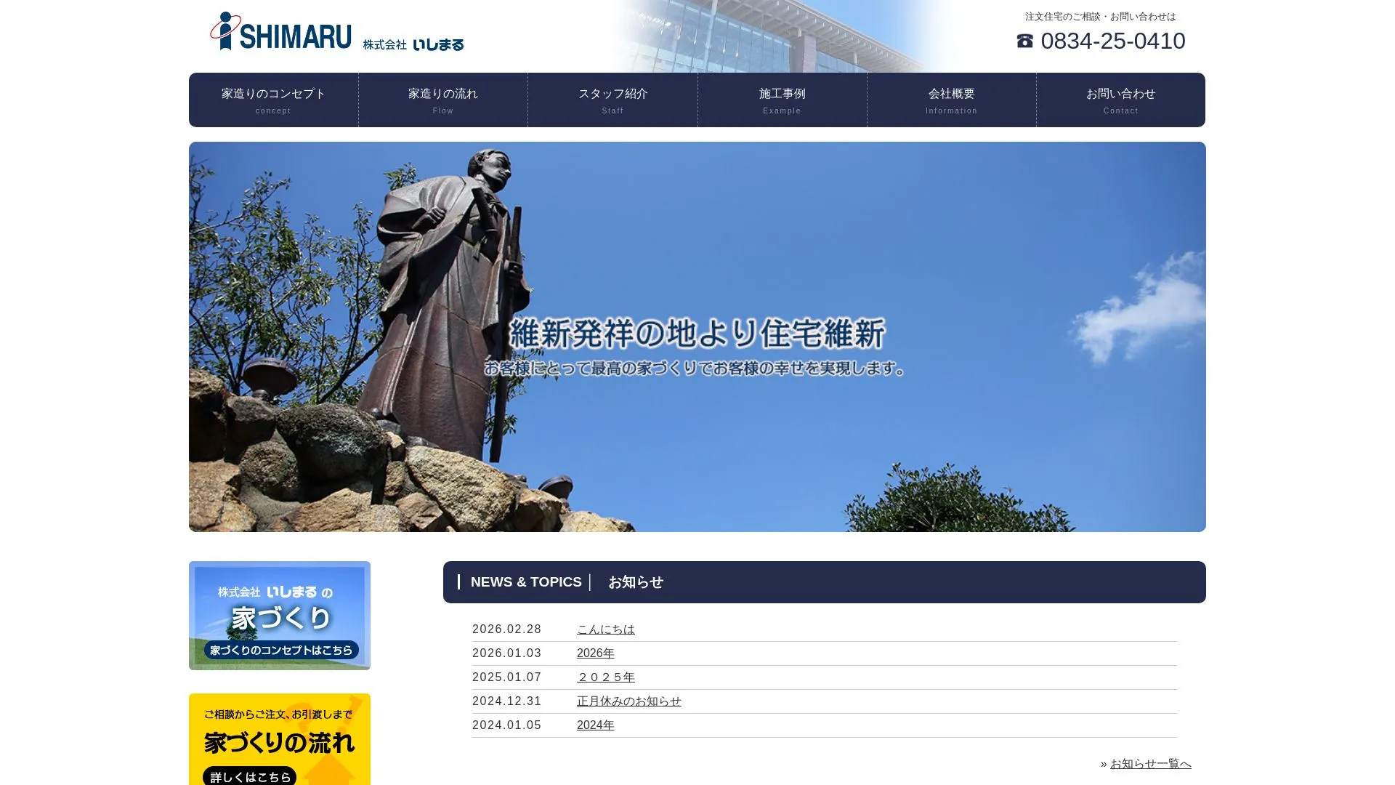This screenshot has width=1395, height=785.
Task: Open the 家造りの流れ Flow menu item
Action: pos(443,100)
